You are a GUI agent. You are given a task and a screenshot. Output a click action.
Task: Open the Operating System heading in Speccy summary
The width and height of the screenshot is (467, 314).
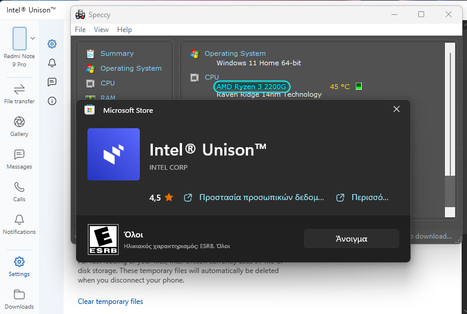tap(235, 53)
